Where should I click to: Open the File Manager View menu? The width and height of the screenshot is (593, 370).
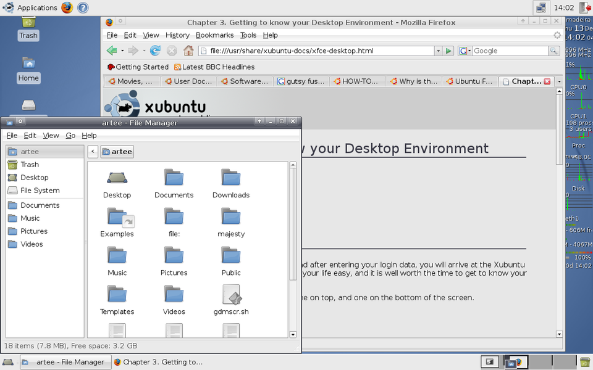click(51, 136)
